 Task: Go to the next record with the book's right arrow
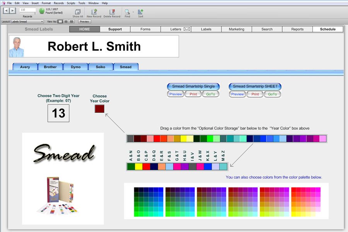(x=13, y=10)
